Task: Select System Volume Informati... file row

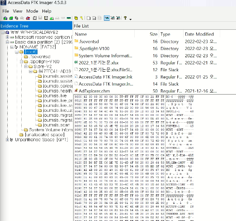Action: (146, 56)
